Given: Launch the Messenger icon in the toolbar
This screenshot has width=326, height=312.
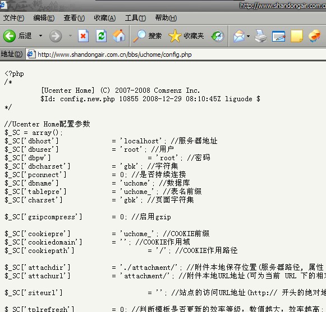Looking at the screenshot, I should (314, 35).
